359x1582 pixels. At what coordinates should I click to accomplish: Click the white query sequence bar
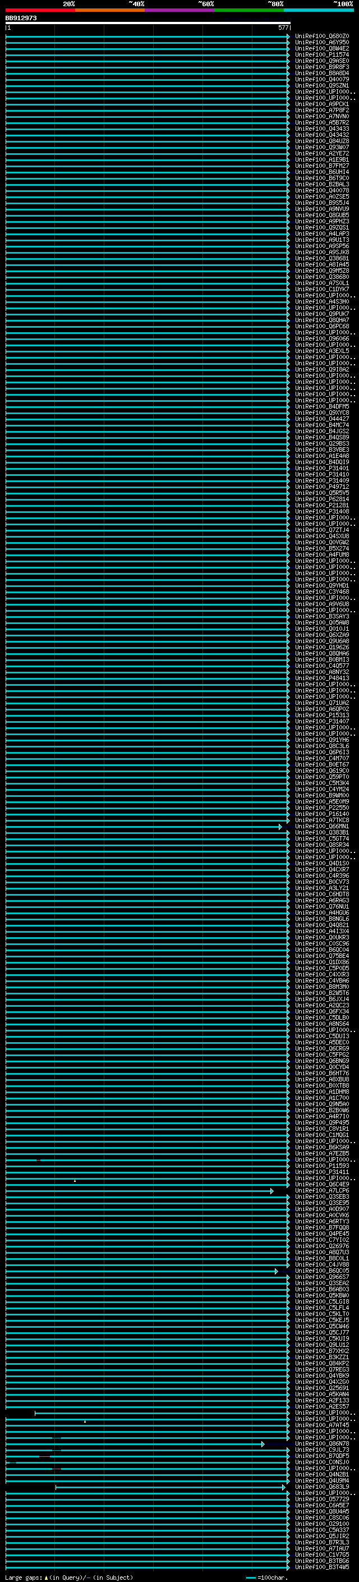(148, 22)
